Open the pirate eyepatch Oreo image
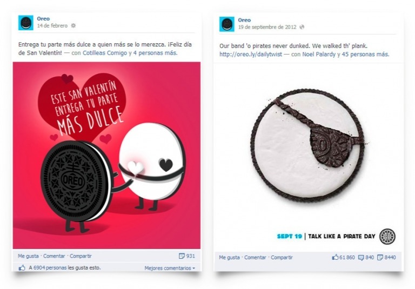This screenshot has height=289, width=415. (309, 145)
